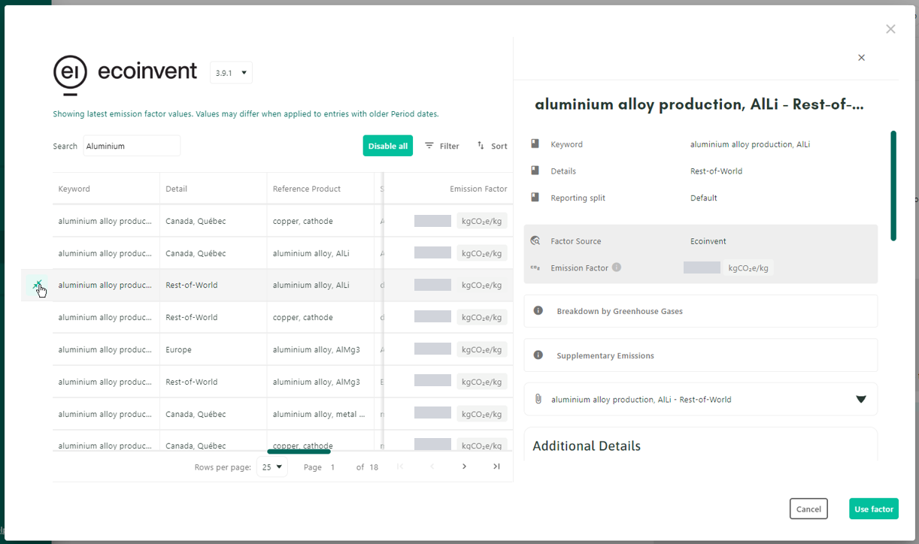The width and height of the screenshot is (919, 544).
Task: Select the aluminium alloy, metal row
Action: [x=283, y=414]
